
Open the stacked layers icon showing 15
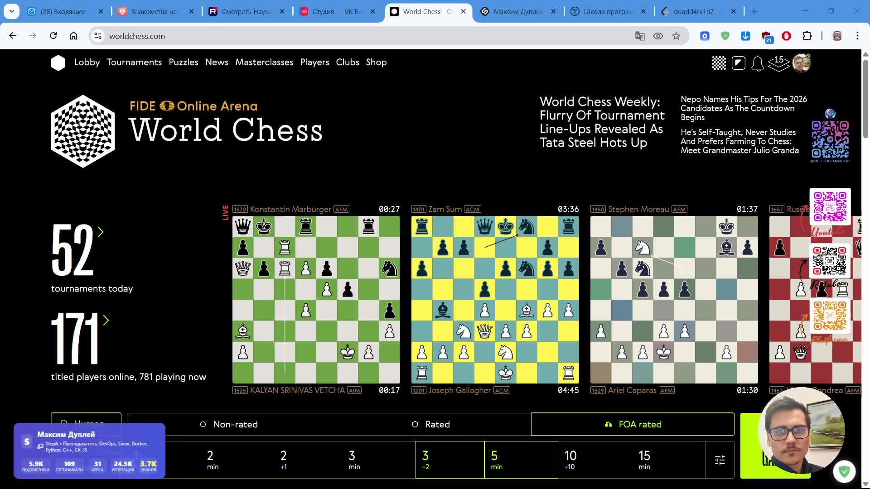(778, 63)
